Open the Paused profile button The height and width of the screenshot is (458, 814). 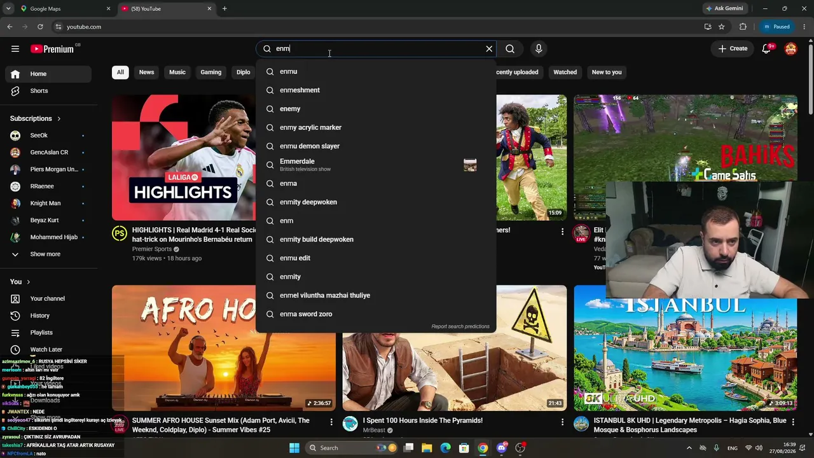pos(776,27)
